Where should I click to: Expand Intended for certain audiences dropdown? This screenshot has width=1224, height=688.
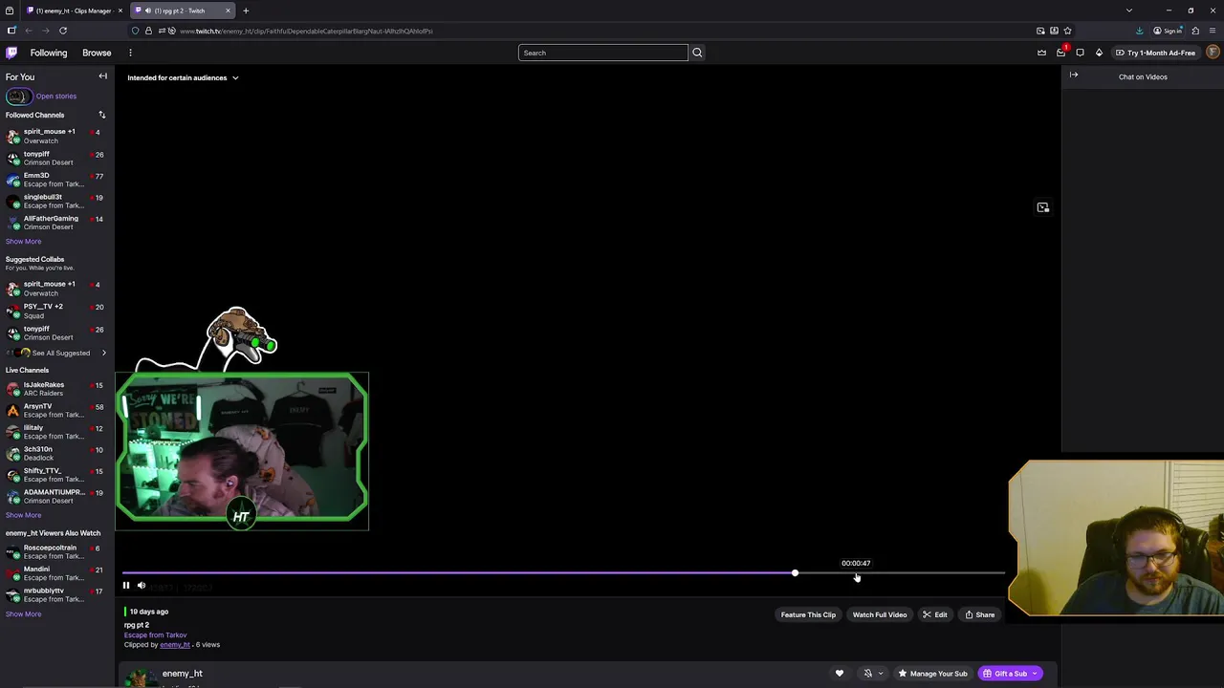pos(183,77)
